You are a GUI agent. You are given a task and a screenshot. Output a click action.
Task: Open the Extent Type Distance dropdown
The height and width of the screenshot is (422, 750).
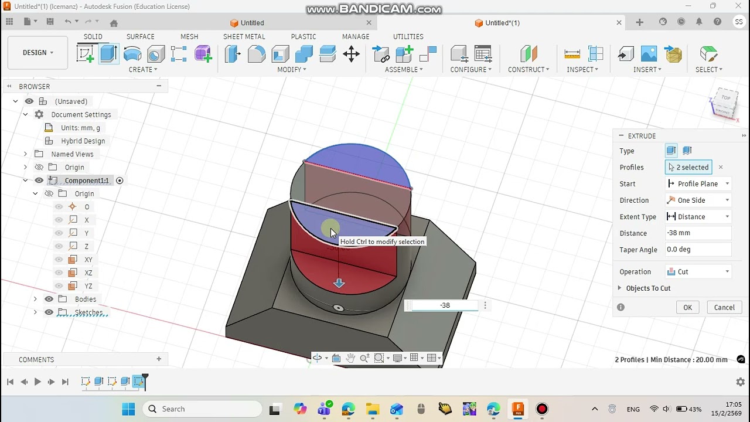698,216
